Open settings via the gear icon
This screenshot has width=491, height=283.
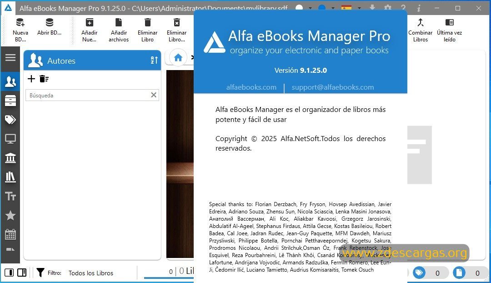click(x=388, y=8)
